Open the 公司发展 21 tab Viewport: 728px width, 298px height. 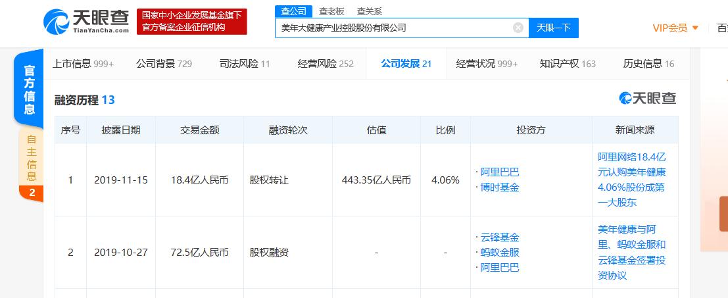pos(406,64)
